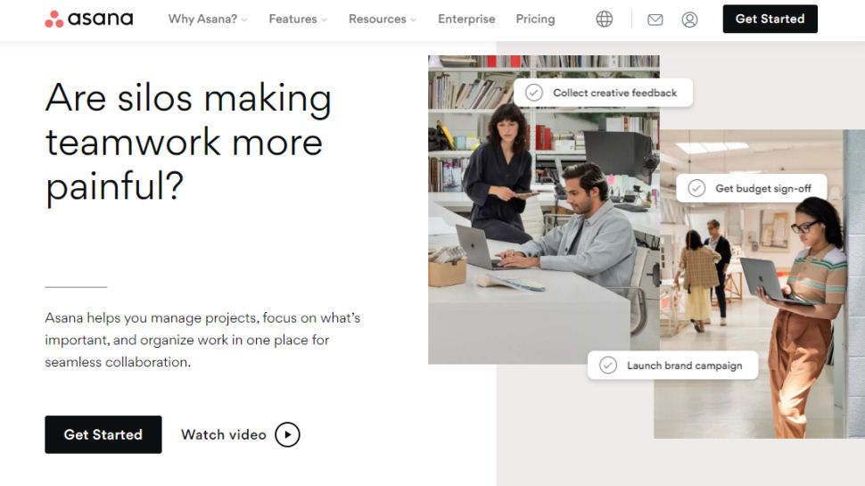Click the hero Get Started button

(103, 434)
